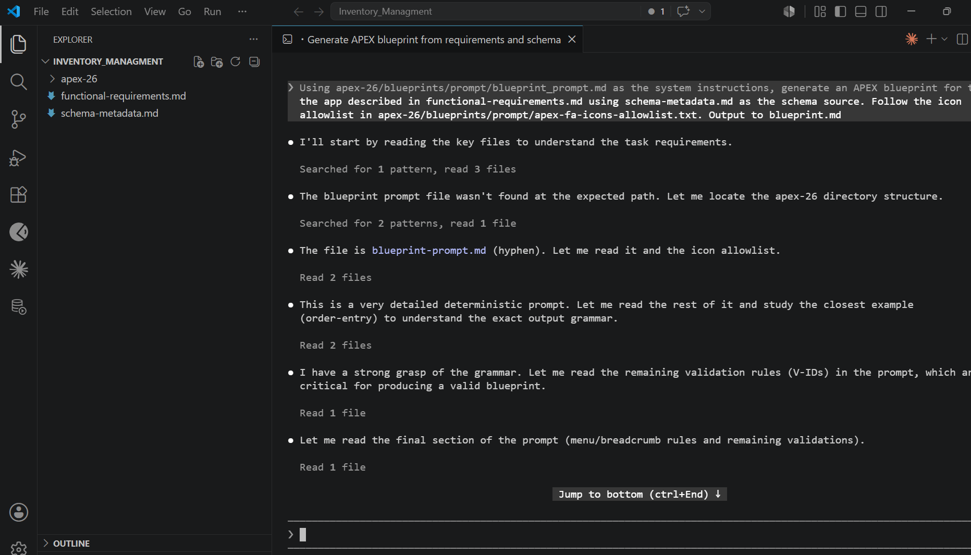Open the round gauge-like activity bar icon
This screenshot has width=971, height=555.
(19, 232)
